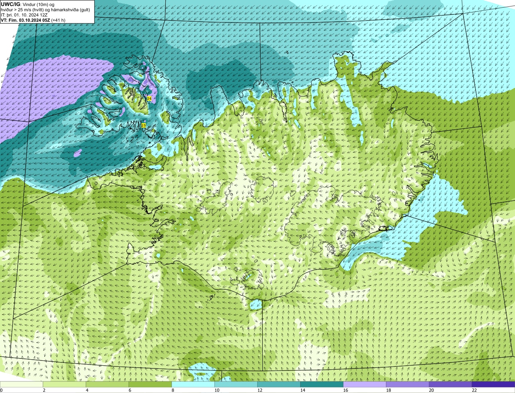Select the legend swatch between 10 and 12
Image resolution: width=515 pixels, height=393 pixels.
coord(236,384)
